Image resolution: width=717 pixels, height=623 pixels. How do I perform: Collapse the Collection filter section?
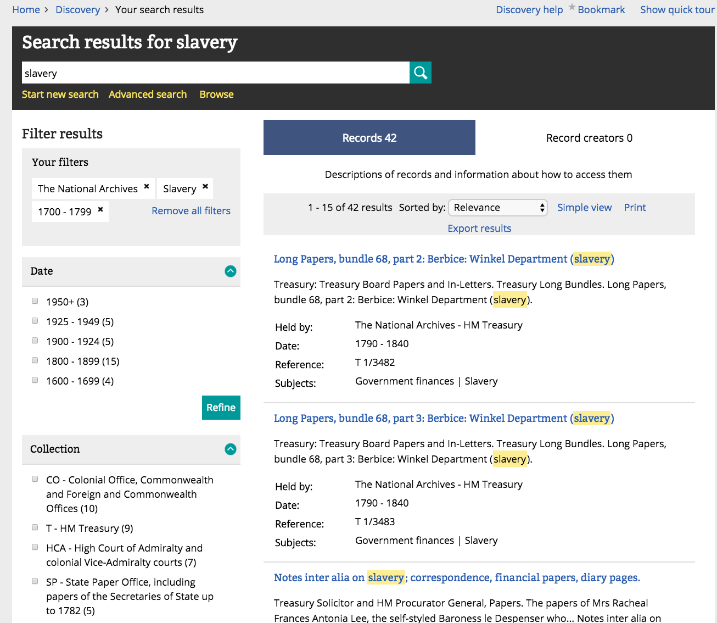231,449
